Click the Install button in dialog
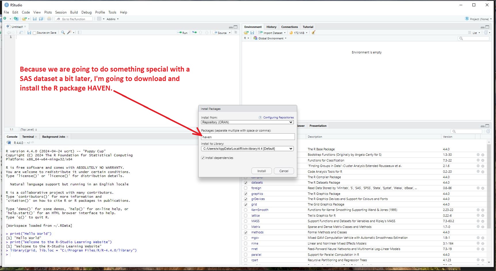Image resolution: width=496 pixels, height=271 pixels. [x=262, y=171]
